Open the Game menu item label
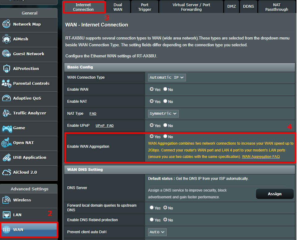 click(x=19, y=128)
